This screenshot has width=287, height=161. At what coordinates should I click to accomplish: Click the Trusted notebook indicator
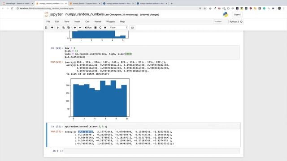[x=218, y=21]
